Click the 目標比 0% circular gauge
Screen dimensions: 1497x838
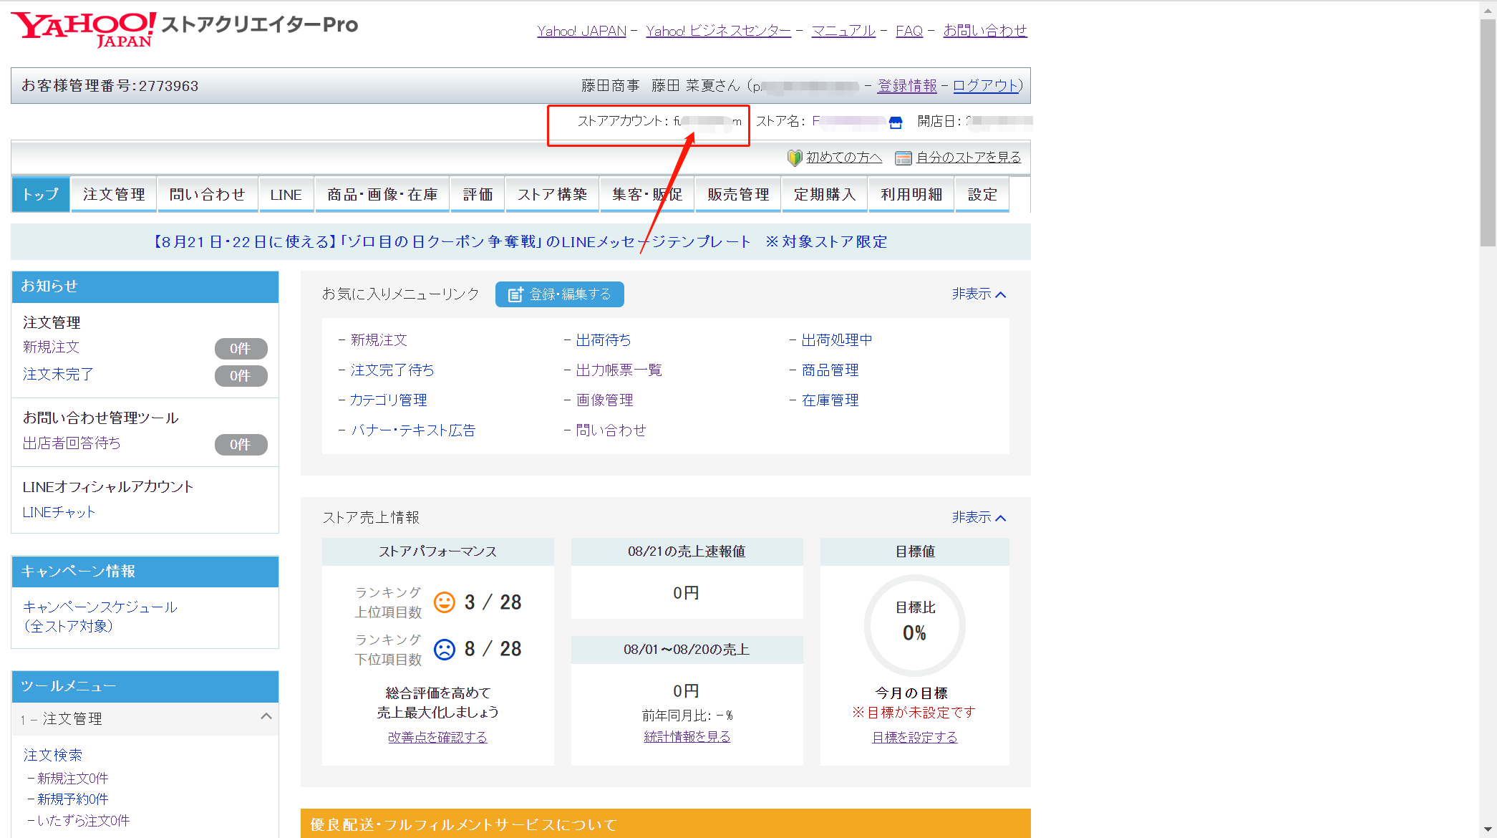(914, 625)
